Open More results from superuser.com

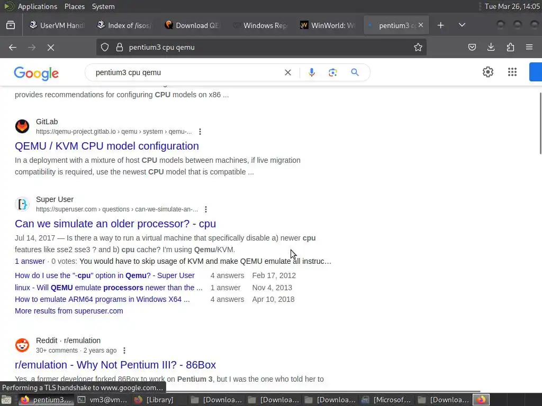(69, 311)
